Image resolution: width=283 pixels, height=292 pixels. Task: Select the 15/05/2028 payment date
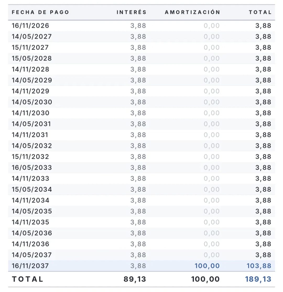(x=32, y=58)
